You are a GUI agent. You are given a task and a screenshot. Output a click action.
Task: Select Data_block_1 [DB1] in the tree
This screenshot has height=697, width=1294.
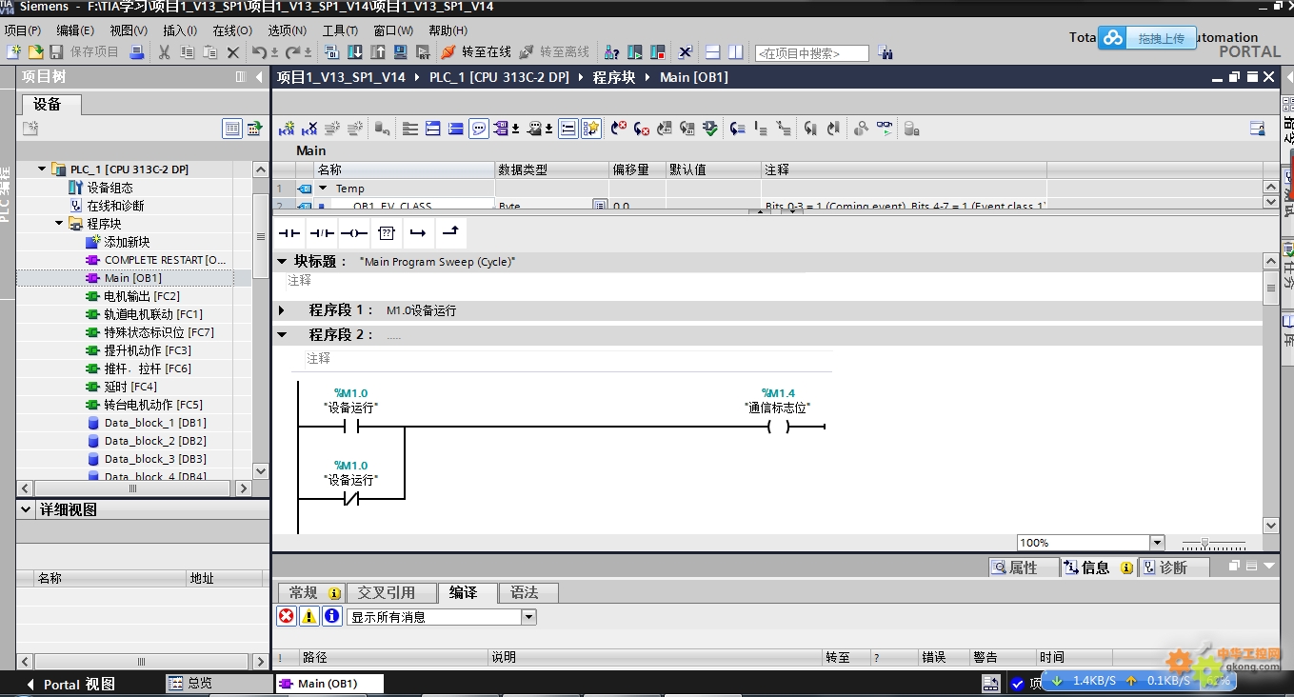tap(146, 423)
